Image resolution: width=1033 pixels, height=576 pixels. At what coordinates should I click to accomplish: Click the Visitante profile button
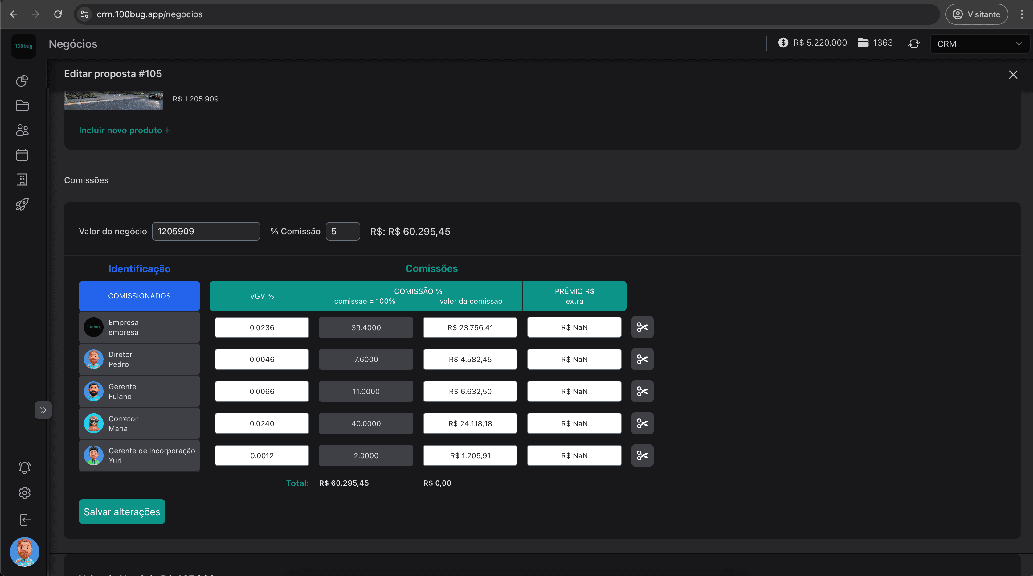[x=977, y=14]
